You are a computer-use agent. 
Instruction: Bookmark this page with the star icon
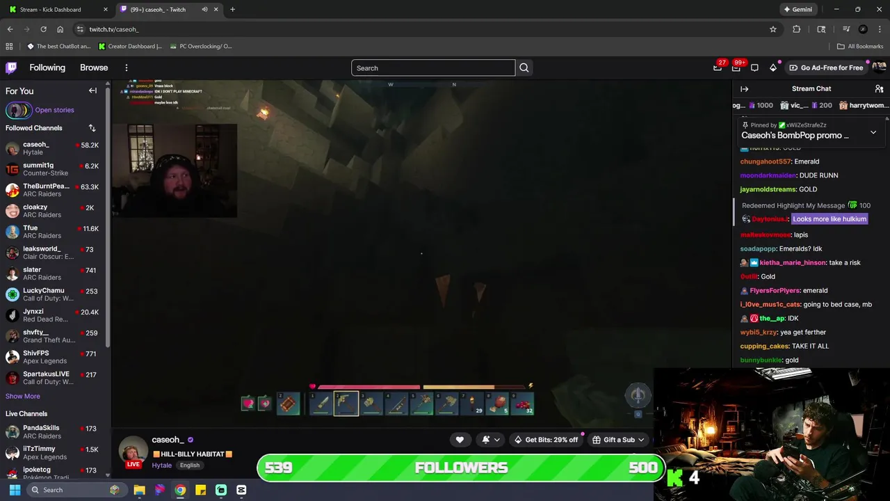click(x=773, y=29)
